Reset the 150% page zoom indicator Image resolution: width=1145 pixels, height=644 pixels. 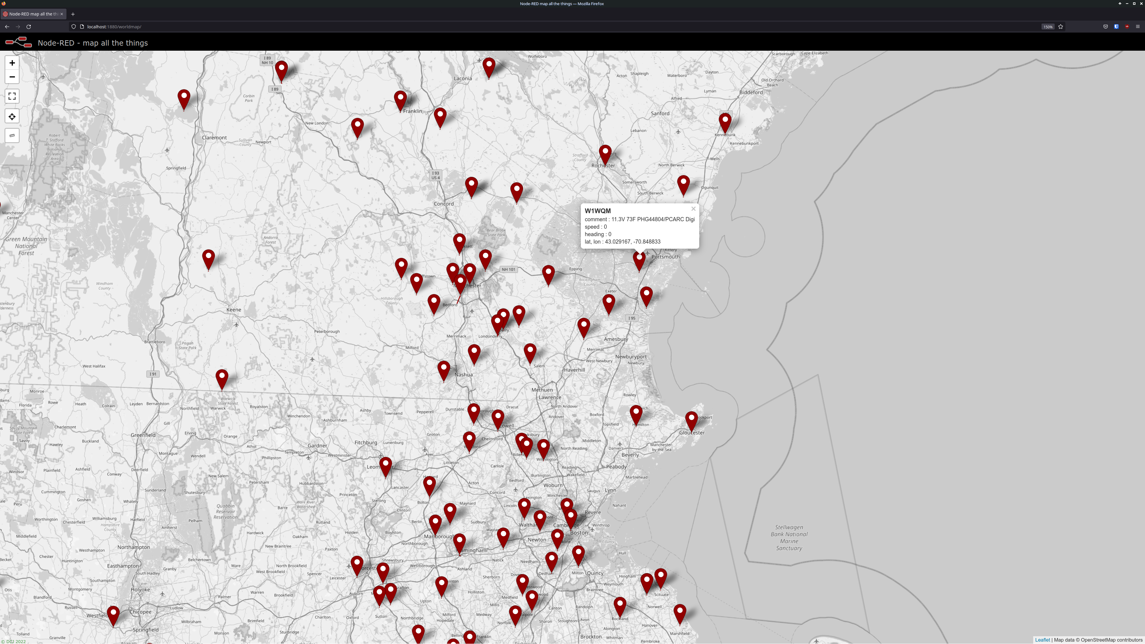pyautogui.click(x=1048, y=27)
